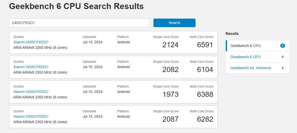Click the multi-core score 6591
The height and width of the screenshot is (133, 297).
(x=205, y=45)
